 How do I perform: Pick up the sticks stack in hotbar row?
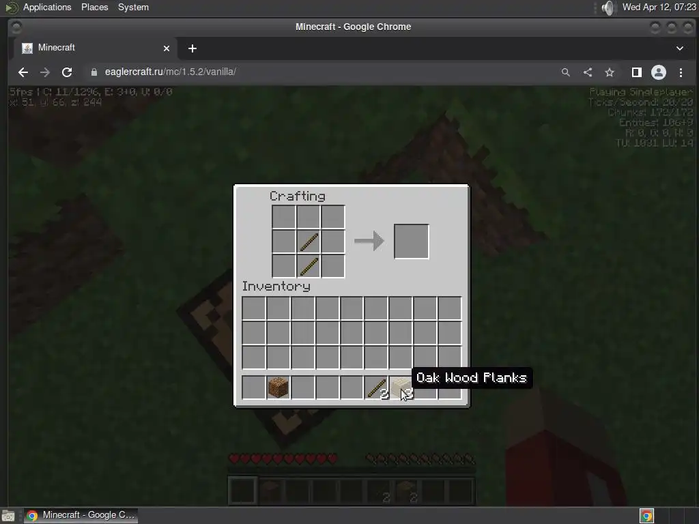tap(376, 387)
